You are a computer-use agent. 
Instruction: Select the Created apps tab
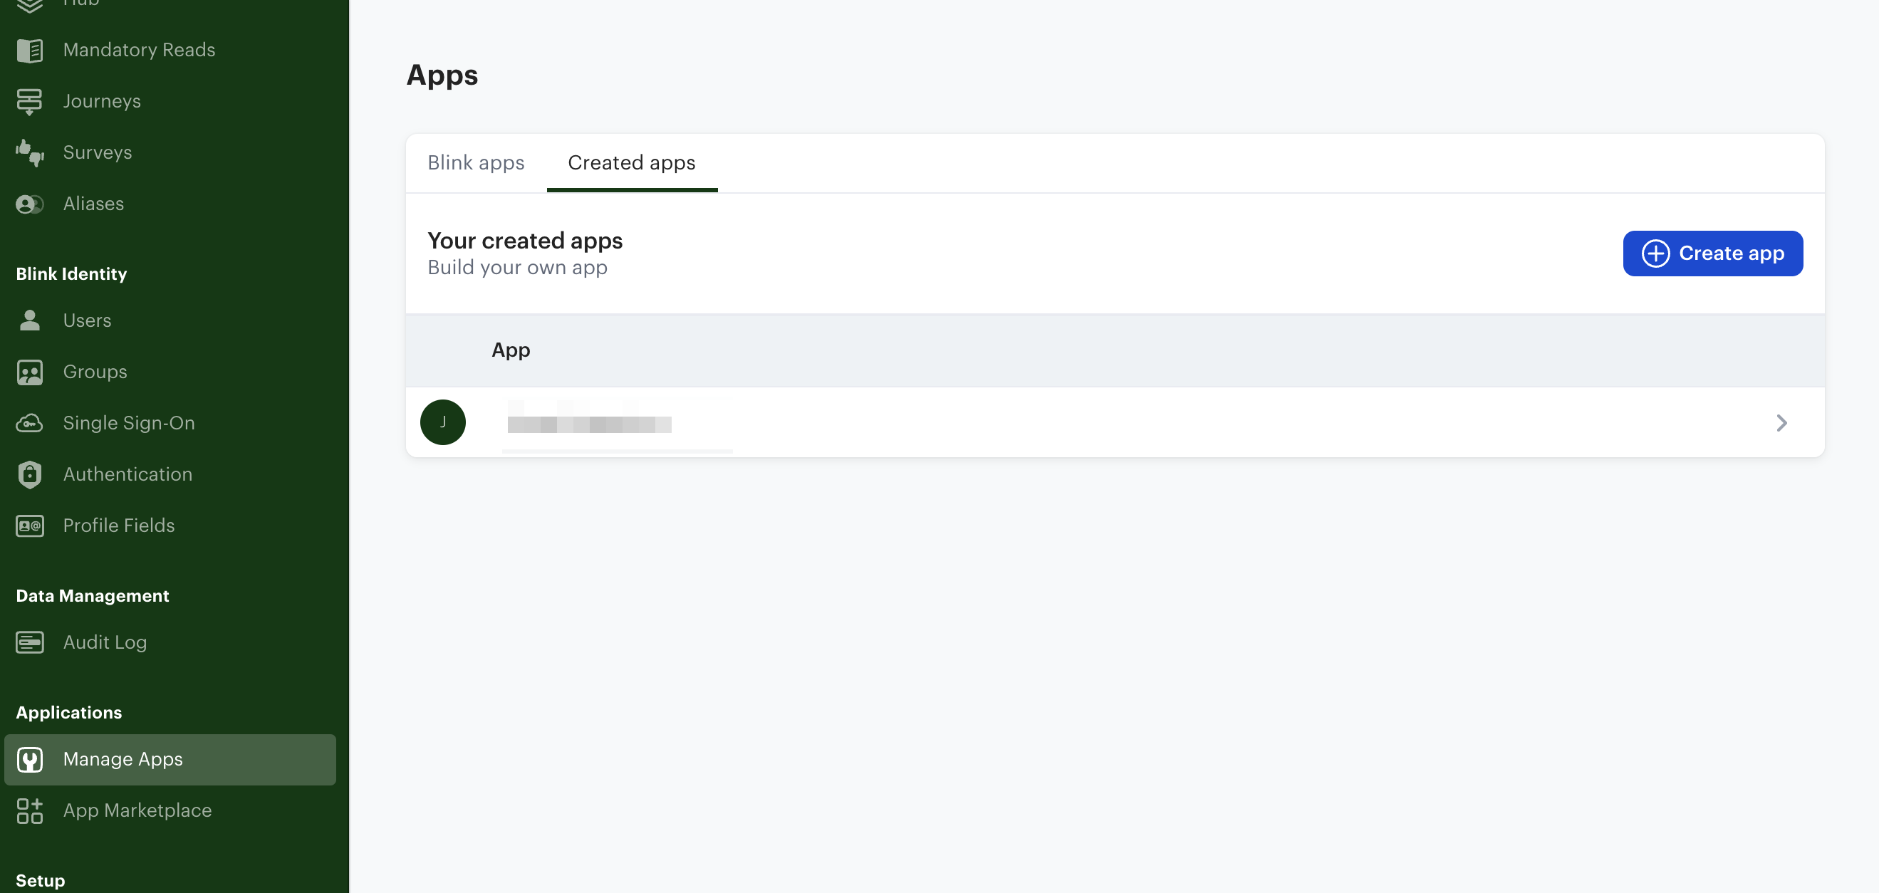click(x=631, y=162)
